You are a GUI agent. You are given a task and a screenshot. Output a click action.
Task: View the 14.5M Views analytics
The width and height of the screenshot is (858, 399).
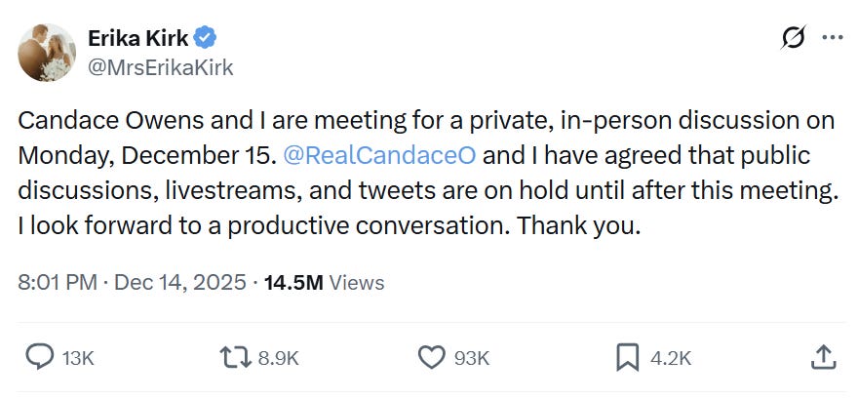(x=326, y=283)
